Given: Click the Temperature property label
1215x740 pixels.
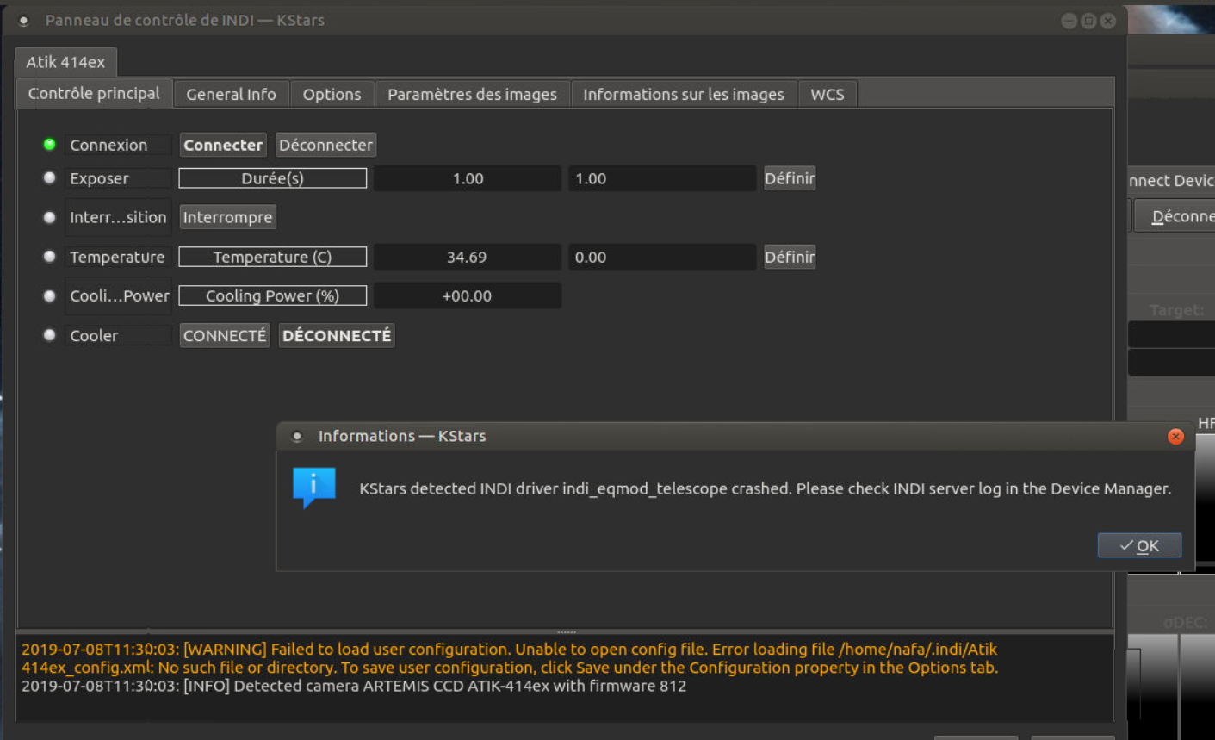Looking at the screenshot, I should click(118, 257).
